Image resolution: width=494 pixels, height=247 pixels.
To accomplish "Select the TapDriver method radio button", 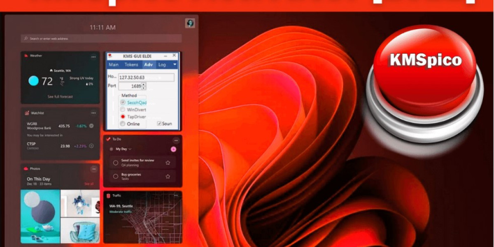I will [x=123, y=117].
